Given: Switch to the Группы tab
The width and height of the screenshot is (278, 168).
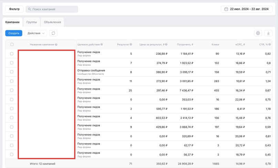Looking at the screenshot, I should click(32, 22).
